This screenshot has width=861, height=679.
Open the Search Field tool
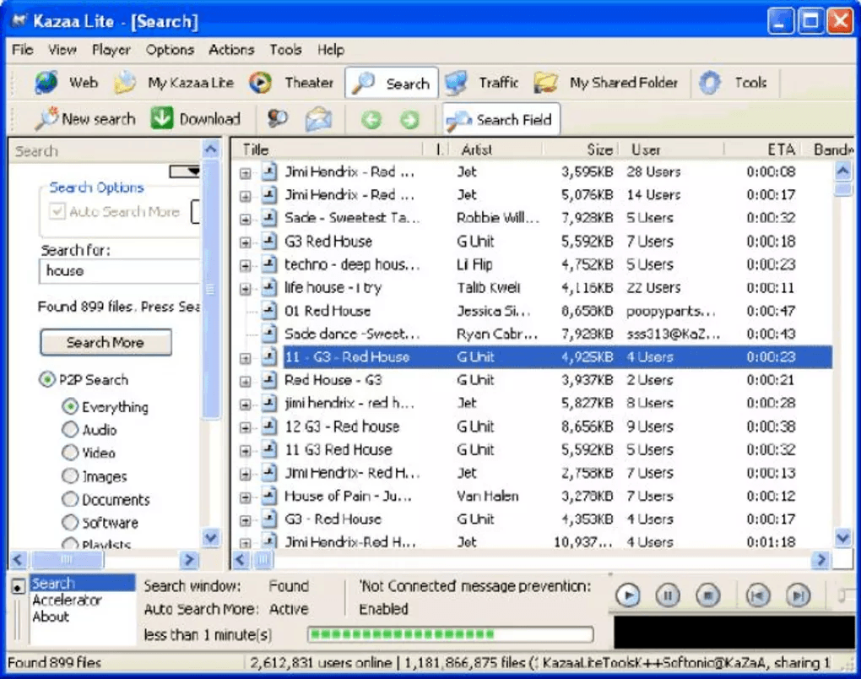click(500, 119)
